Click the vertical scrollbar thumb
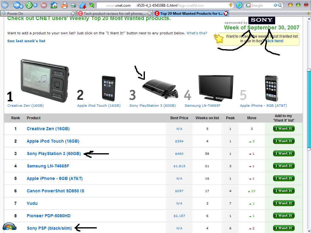 [x=309, y=110]
